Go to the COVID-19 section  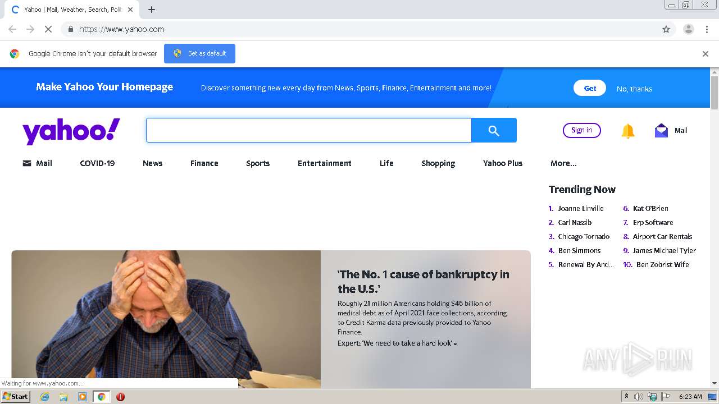[97, 163]
